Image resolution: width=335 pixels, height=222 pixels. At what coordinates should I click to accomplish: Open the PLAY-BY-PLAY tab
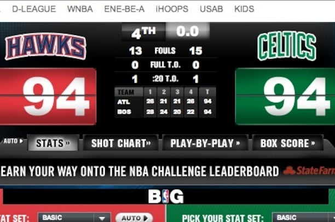pos(205,143)
